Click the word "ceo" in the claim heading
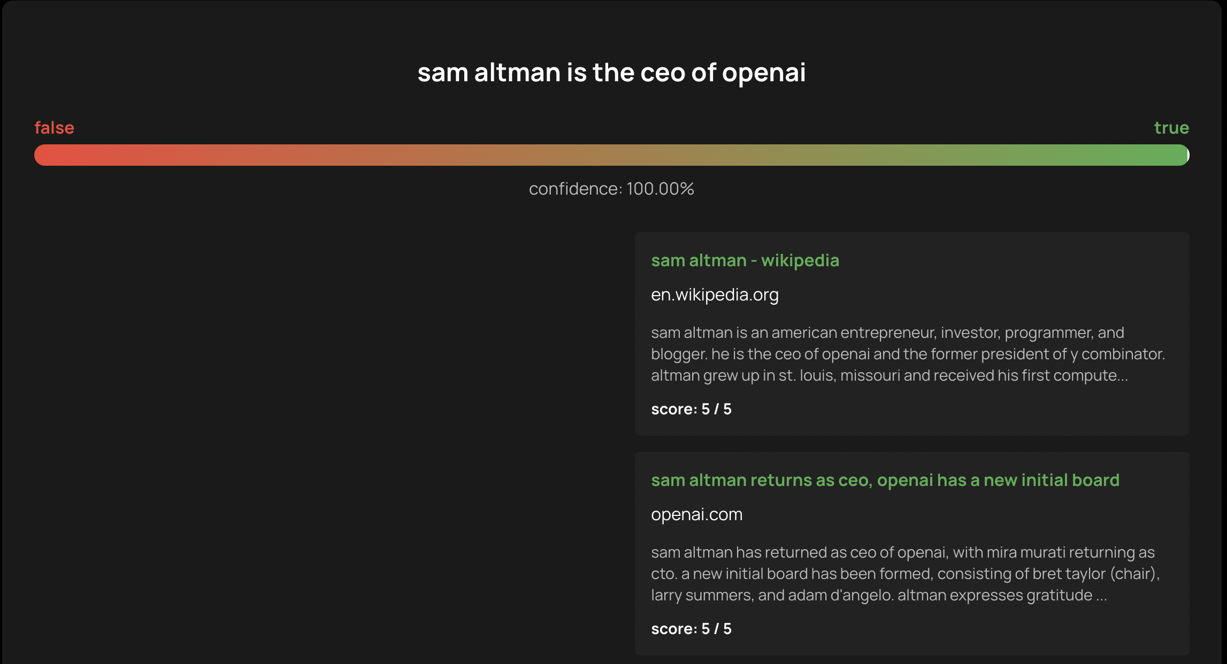Image resolution: width=1227 pixels, height=664 pixels. [x=662, y=73]
